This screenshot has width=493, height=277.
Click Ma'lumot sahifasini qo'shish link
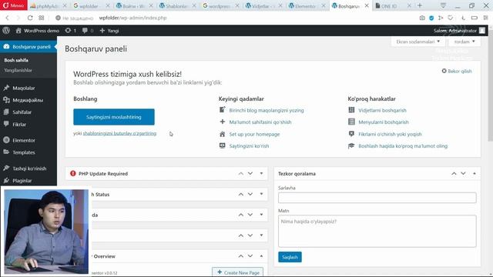pyautogui.click(x=260, y=122)
